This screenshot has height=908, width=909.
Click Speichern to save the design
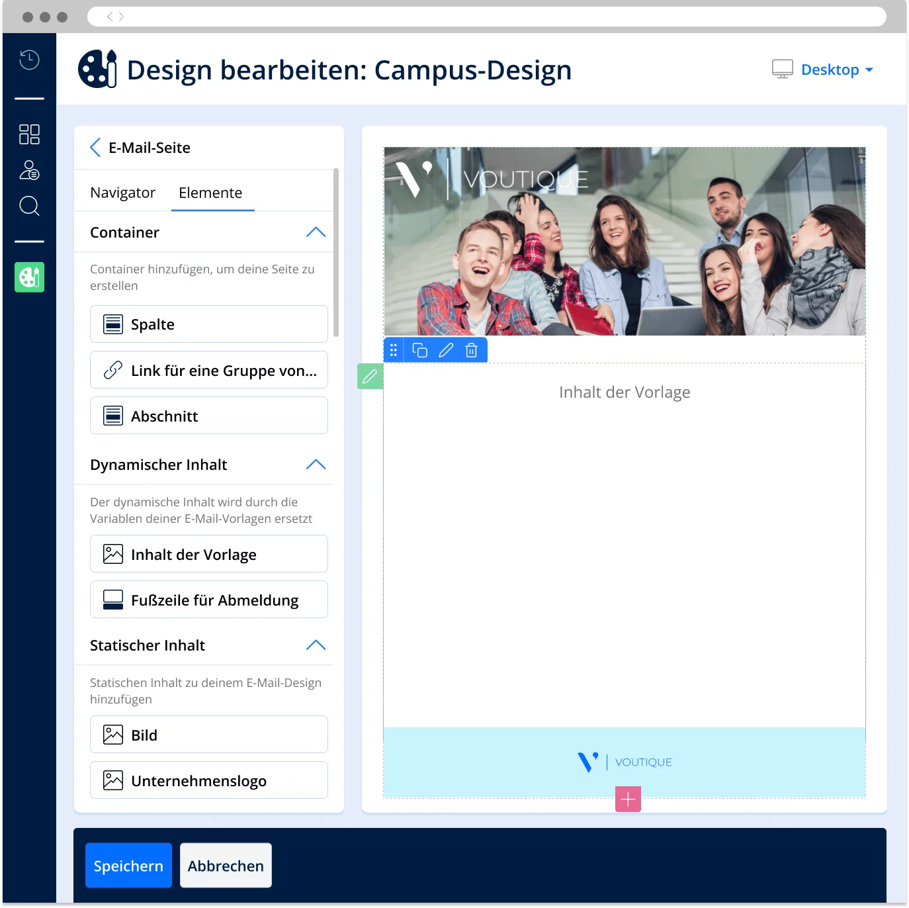[x=128, y=865]
